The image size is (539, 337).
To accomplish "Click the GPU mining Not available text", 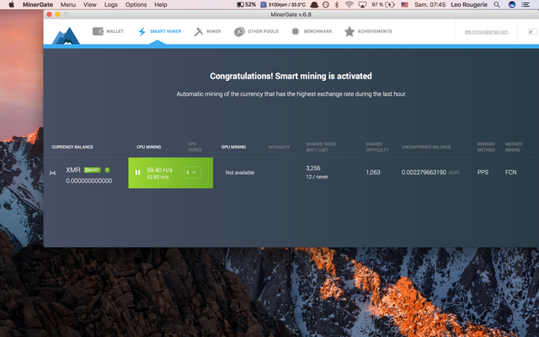I will 240,173.
